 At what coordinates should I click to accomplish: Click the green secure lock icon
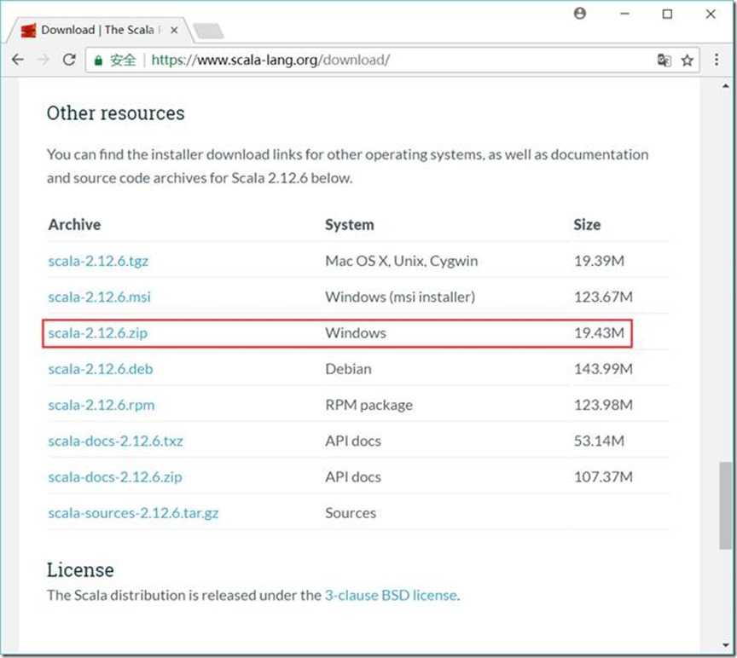coord(98,61)
